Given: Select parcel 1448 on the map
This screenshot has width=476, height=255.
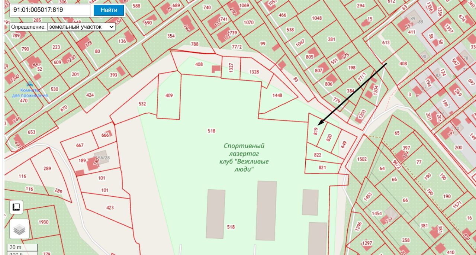Looking at the screenshot, I should point(277,95).
